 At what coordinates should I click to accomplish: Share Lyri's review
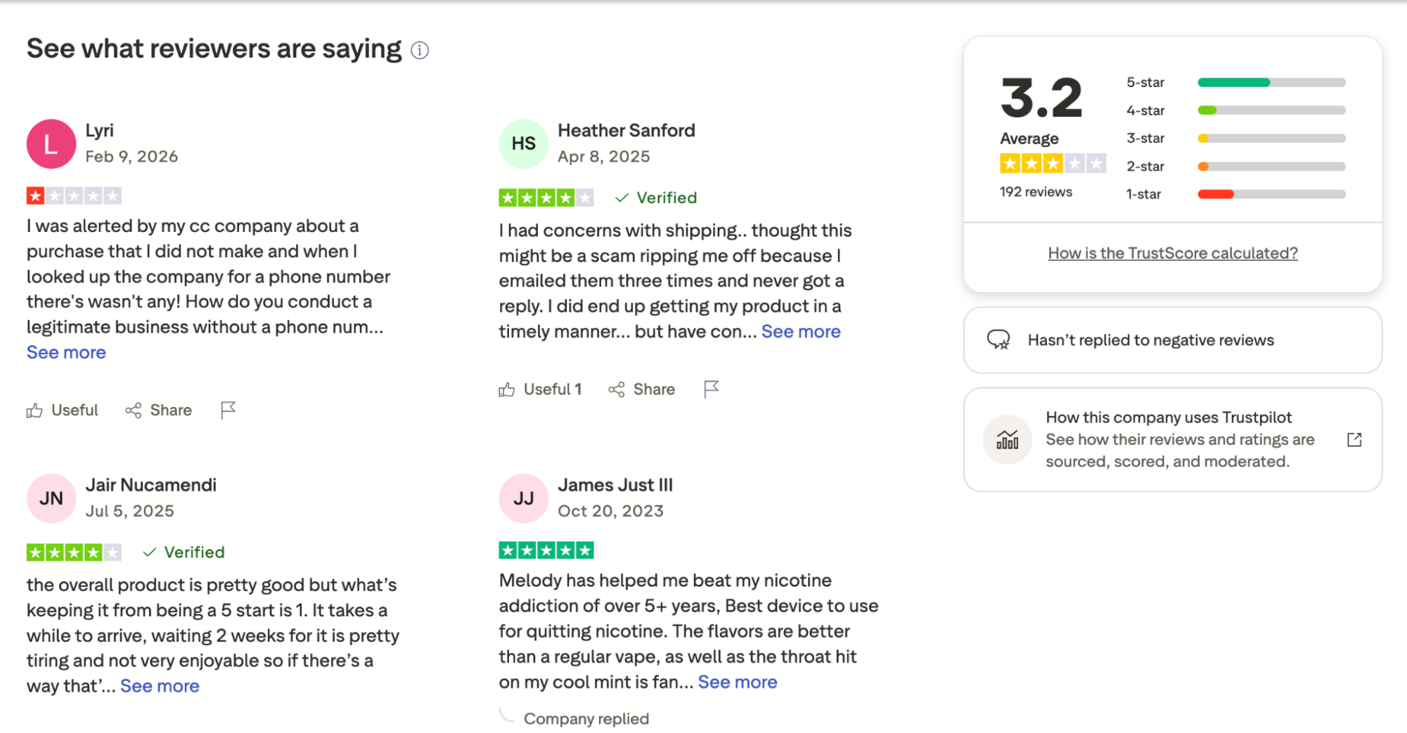pos(159,410)
